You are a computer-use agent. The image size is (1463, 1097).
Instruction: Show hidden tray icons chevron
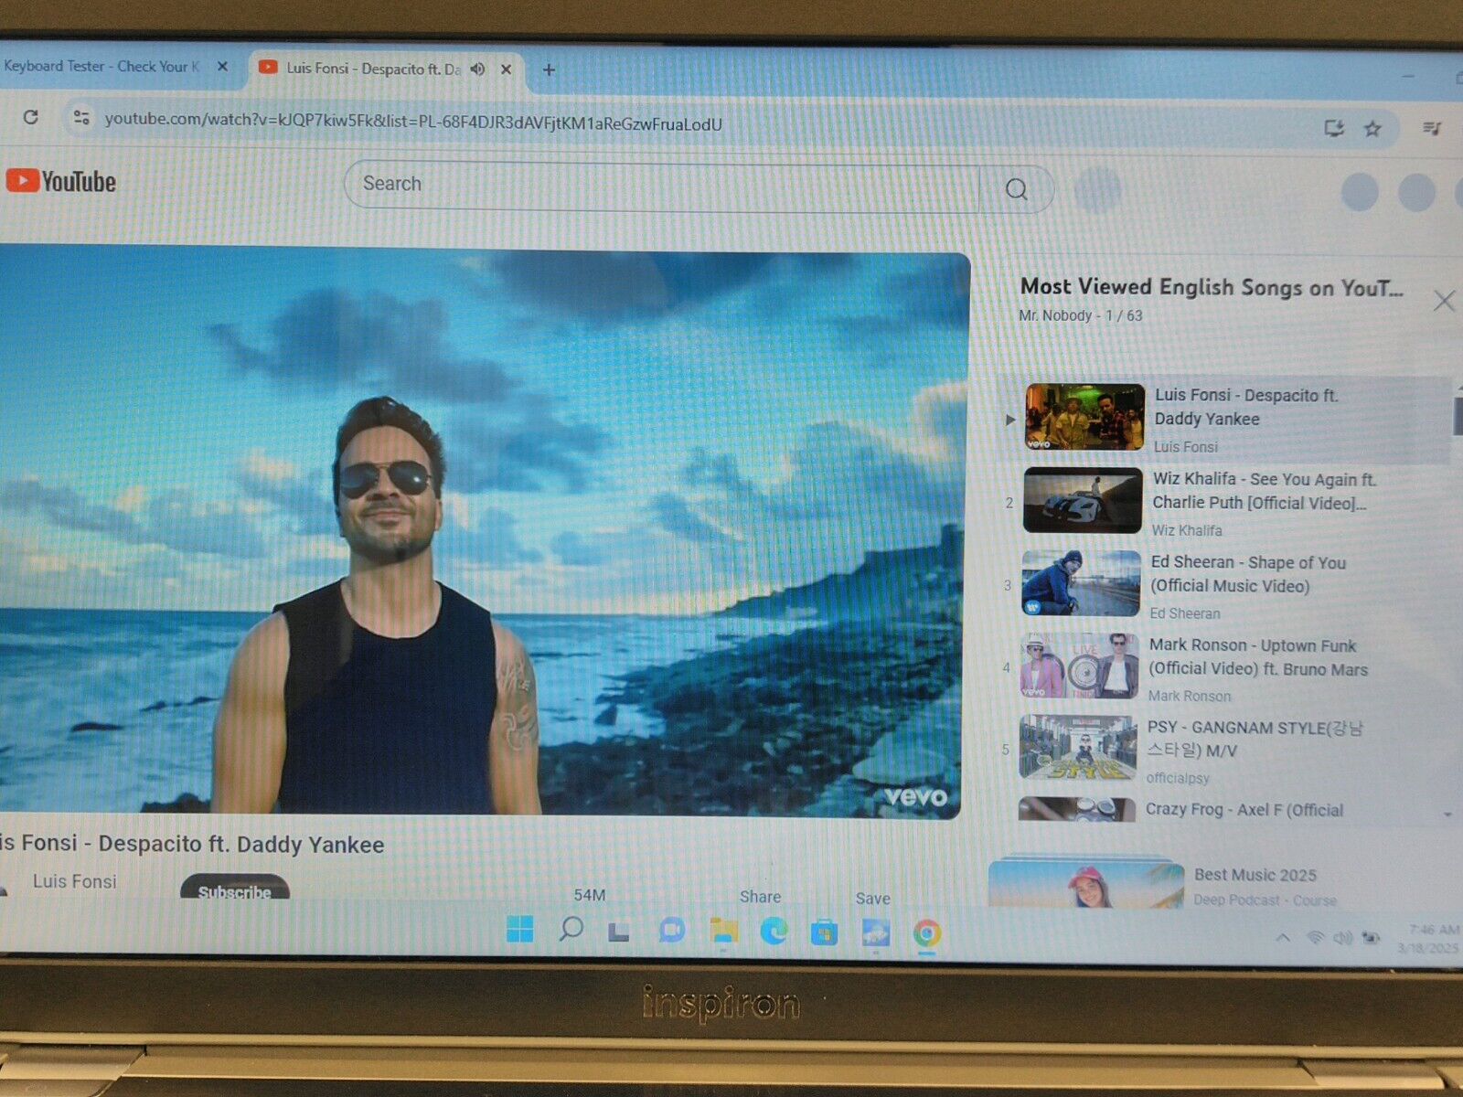click(1283, 938)
